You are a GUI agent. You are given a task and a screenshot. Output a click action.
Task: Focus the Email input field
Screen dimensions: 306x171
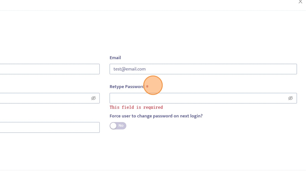click(x=203, y=69)
